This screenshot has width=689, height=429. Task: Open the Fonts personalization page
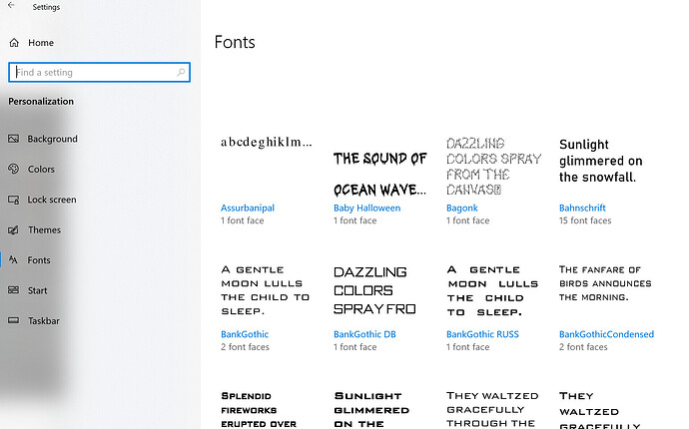[39, 260]
